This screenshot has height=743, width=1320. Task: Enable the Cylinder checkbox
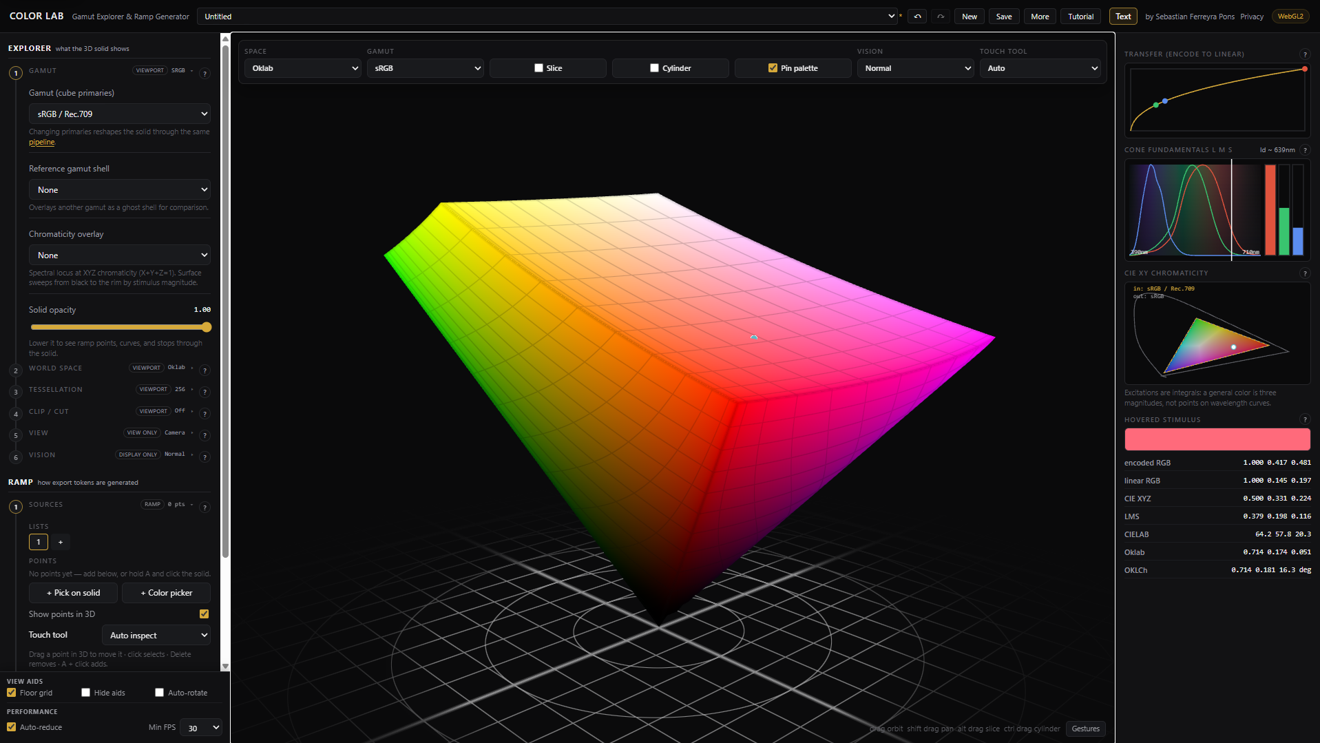coord(654,68)
